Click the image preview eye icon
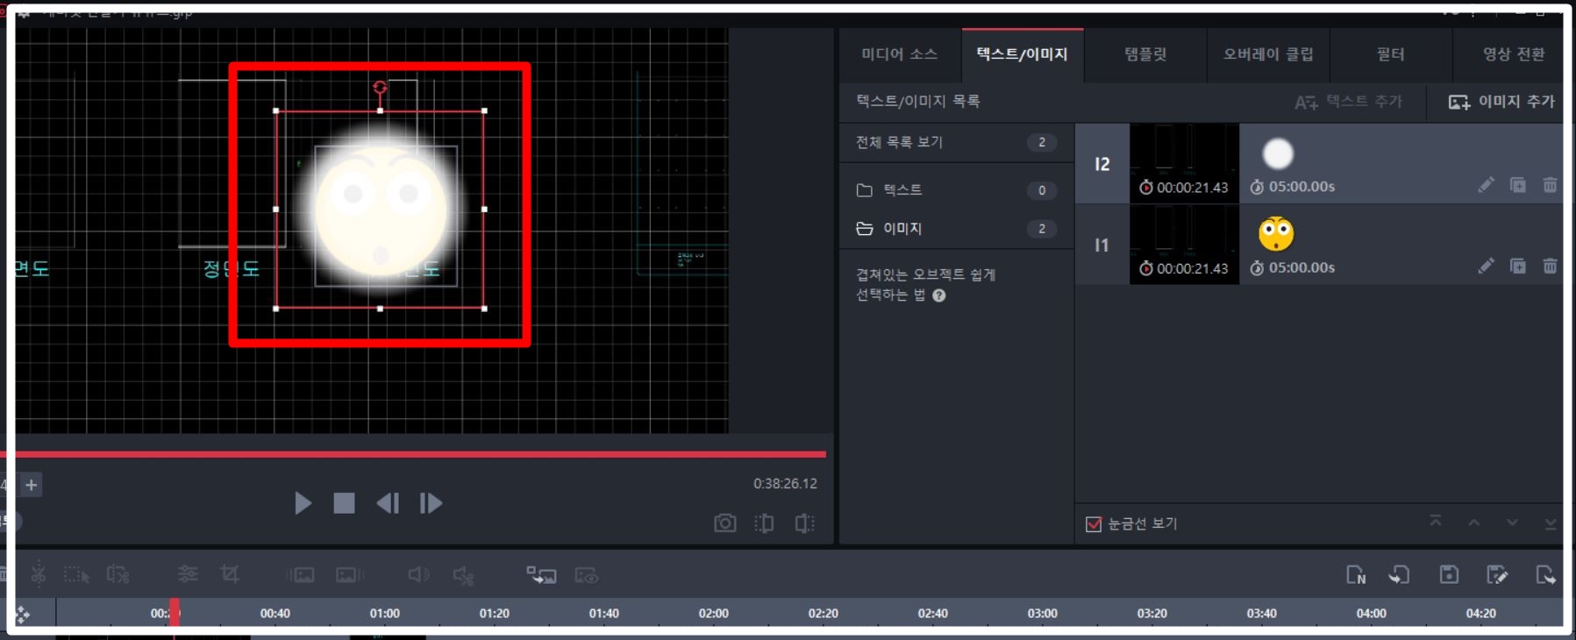1576x640 pixels. click(586, 575)
